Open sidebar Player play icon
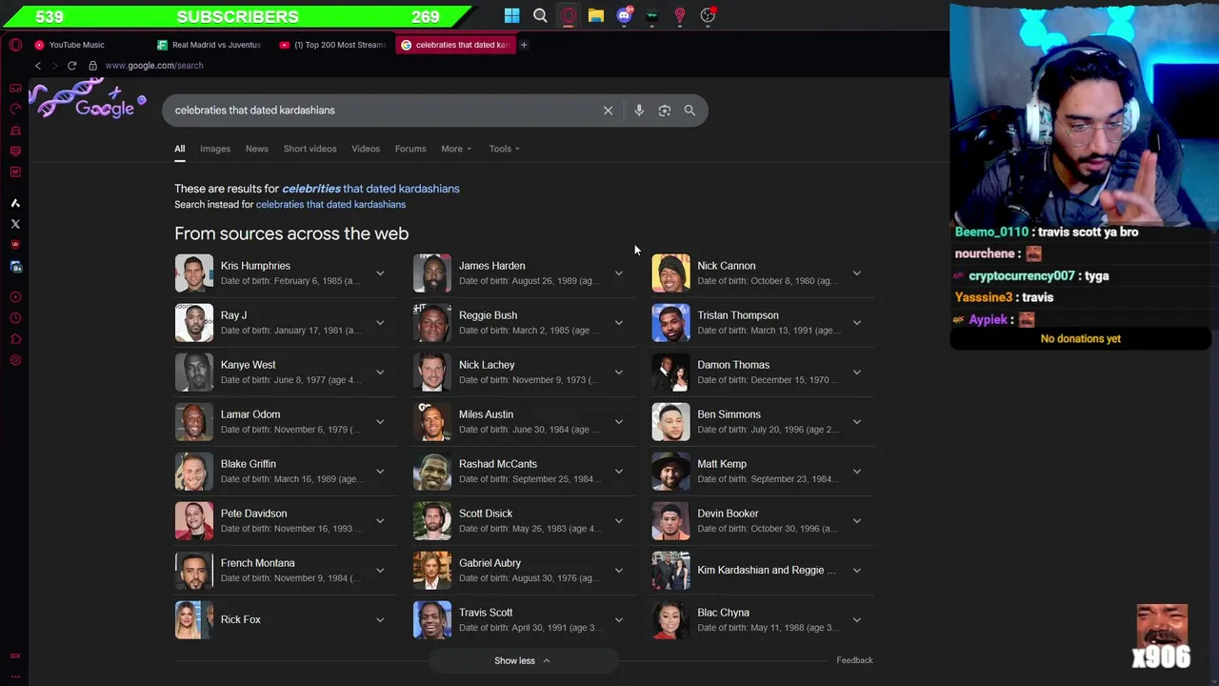The image size is (1219, 686). point(15,297)
